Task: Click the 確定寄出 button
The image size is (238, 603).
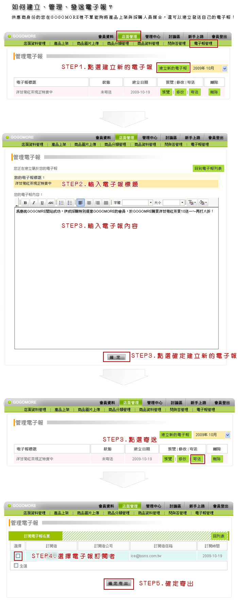Action: [118, 584]
